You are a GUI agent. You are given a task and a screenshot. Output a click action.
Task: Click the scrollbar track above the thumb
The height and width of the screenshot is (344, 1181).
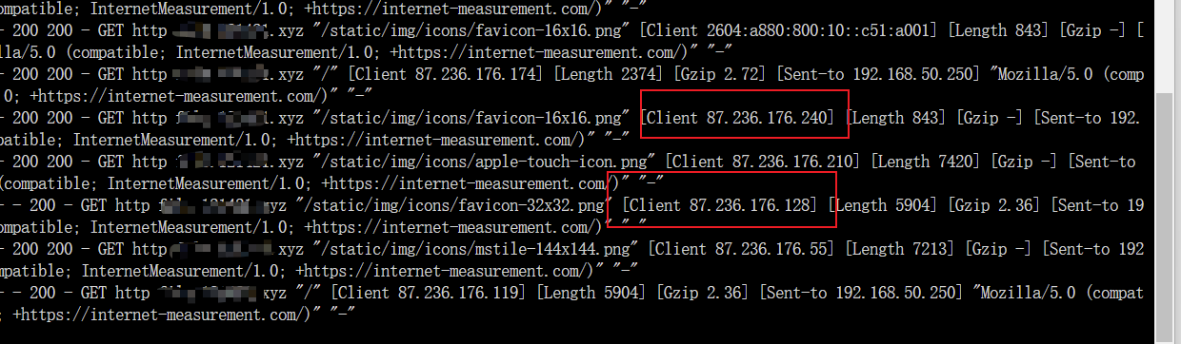[x=1166, y=48]
